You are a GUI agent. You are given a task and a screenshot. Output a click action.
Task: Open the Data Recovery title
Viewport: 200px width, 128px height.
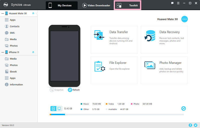coord(169,32)
